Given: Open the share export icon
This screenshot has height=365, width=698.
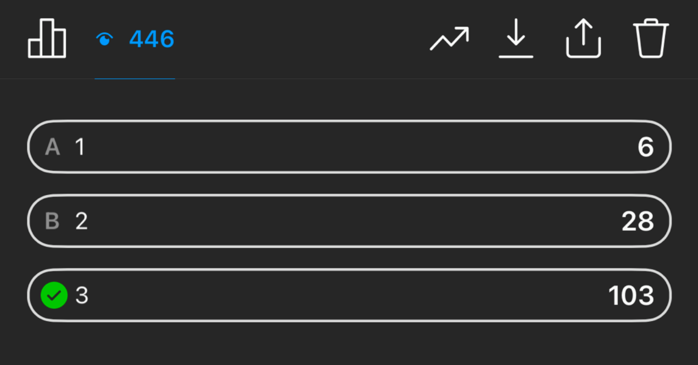Looking at the screenshot, I should [583, 39].
